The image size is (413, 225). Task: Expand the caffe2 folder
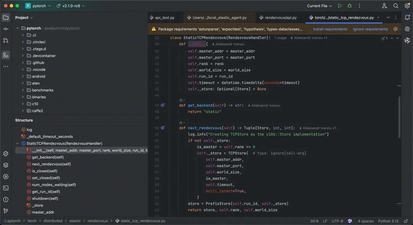(23, 111)
